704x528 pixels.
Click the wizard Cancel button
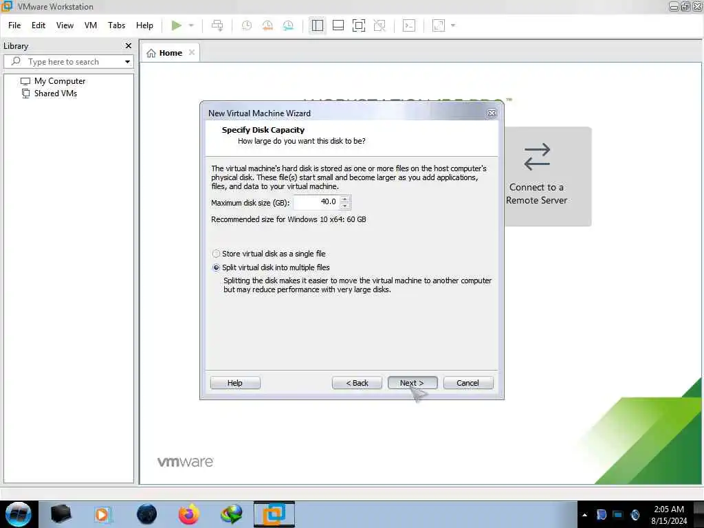pos(467,383)
